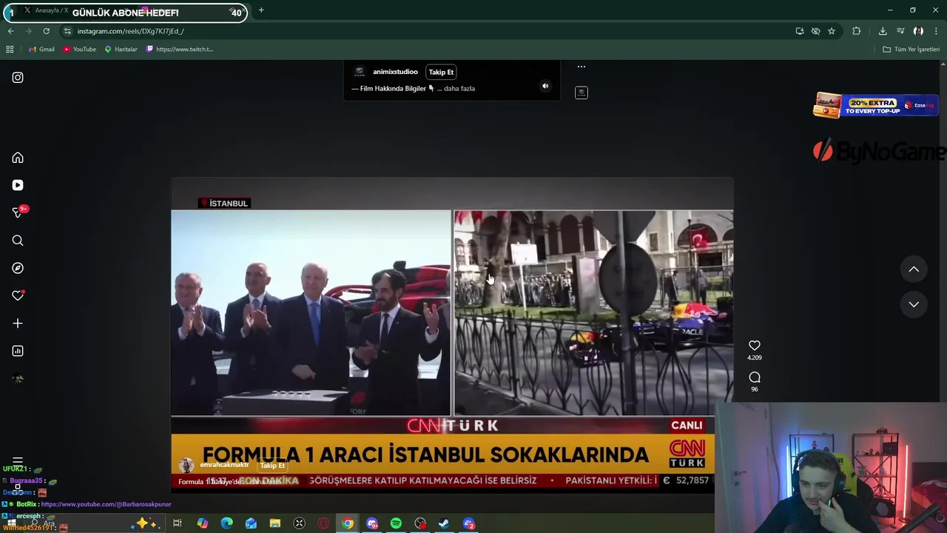Open a new browser tab
Screen dimensions: 947x533
pyautogui.click(x=261, y=10)
